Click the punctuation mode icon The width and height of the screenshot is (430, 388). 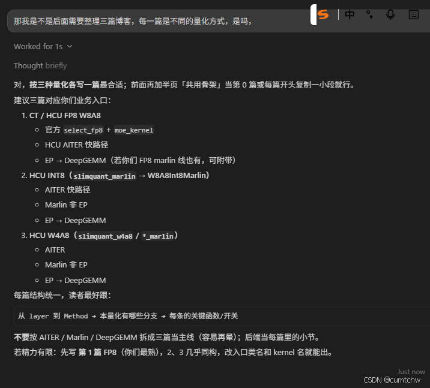point(369,14)
